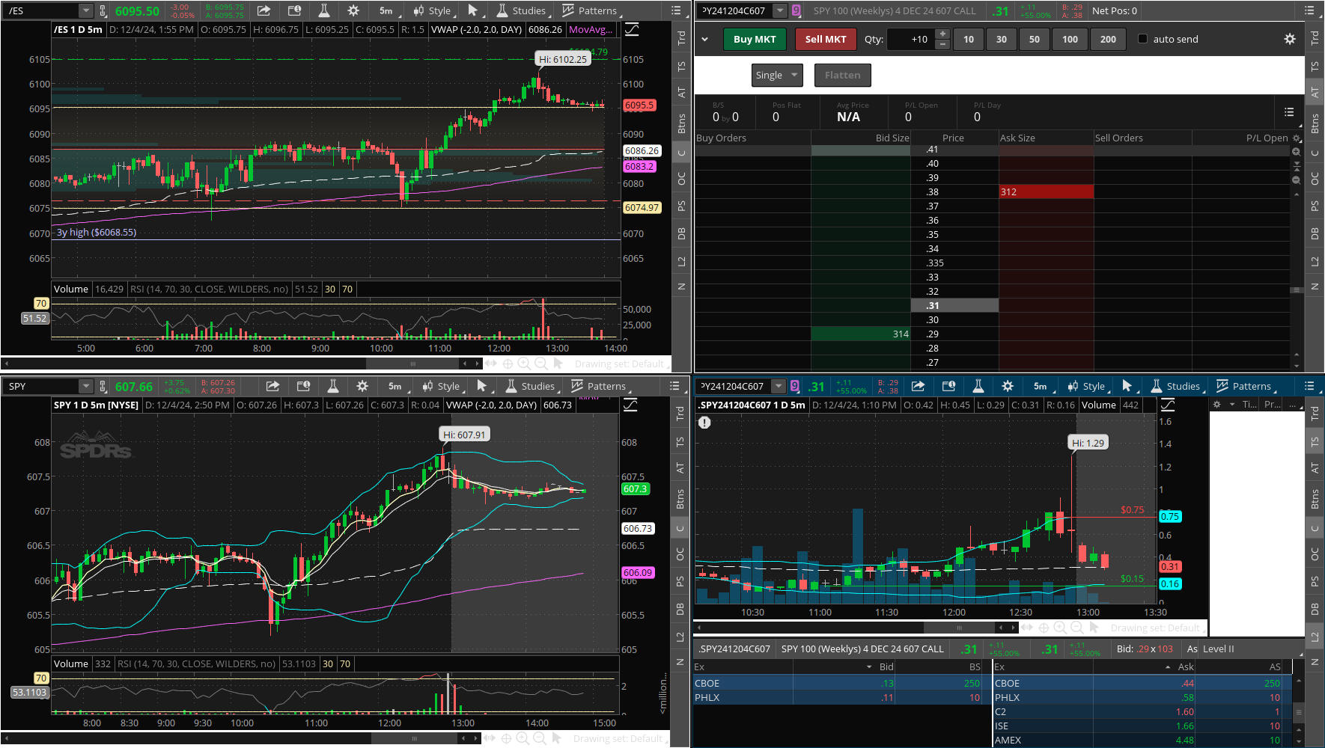Toggle the Trd sidebar button of the /ES chart

[681, 37]
